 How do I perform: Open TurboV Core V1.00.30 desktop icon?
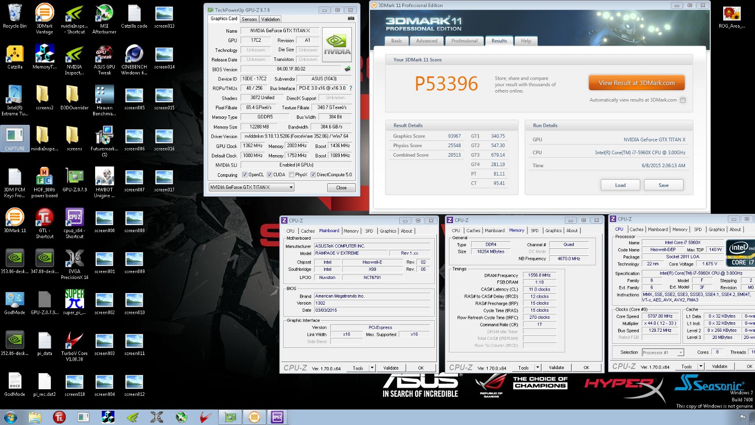tap(74, 347)
